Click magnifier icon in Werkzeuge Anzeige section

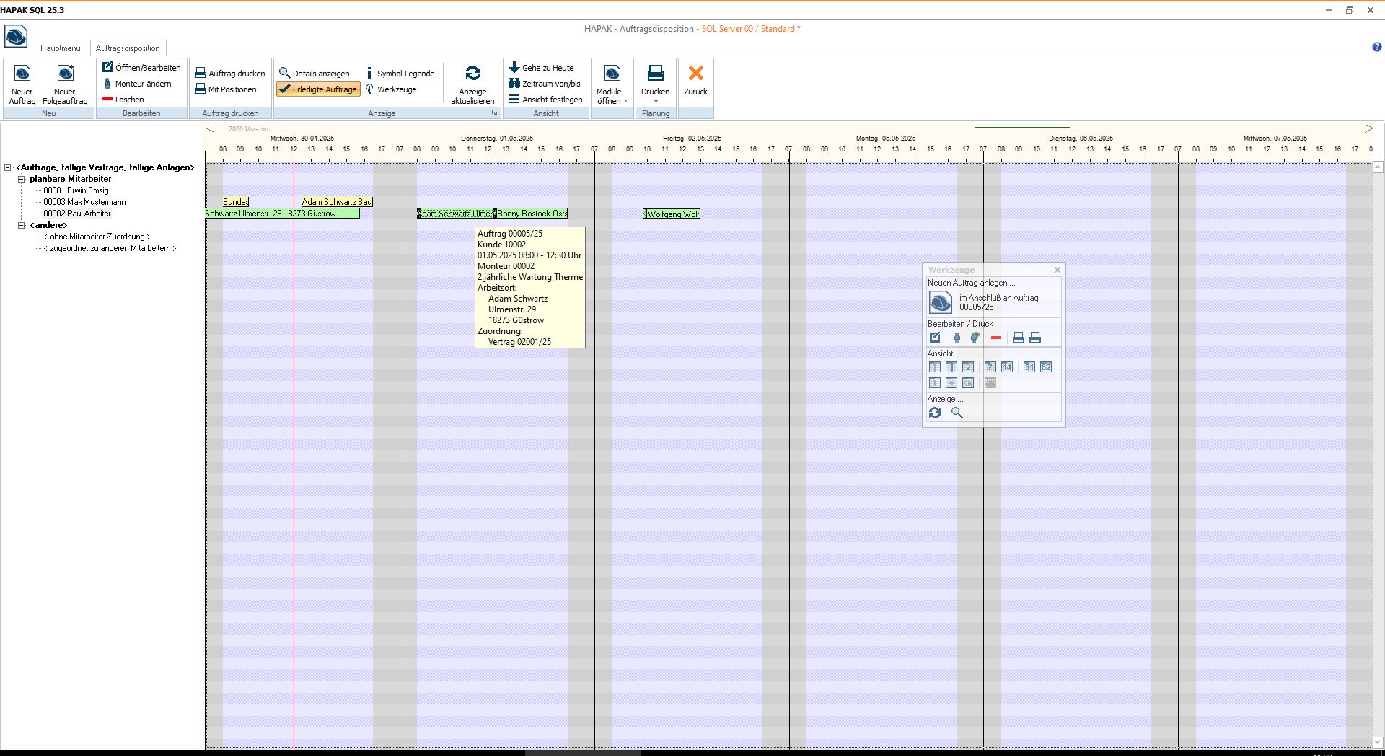coord(957,413)
